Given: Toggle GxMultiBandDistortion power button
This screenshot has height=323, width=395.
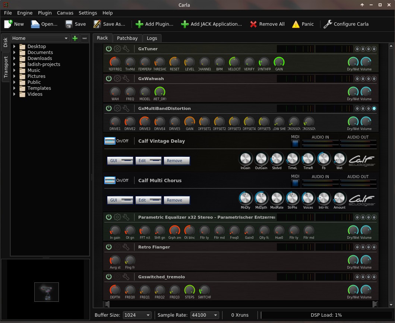Looking at the screenshot, I should click(108, 108).
